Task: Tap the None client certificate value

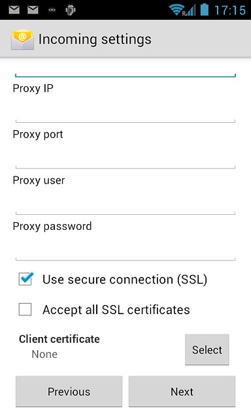Action: (x=44, y=354)
